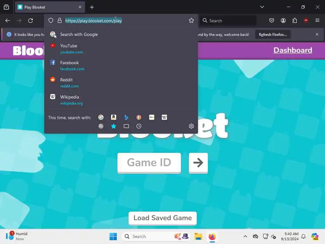Reload the current Blooket page
This screenshot has height=244, width=325.
coord(30,21)
